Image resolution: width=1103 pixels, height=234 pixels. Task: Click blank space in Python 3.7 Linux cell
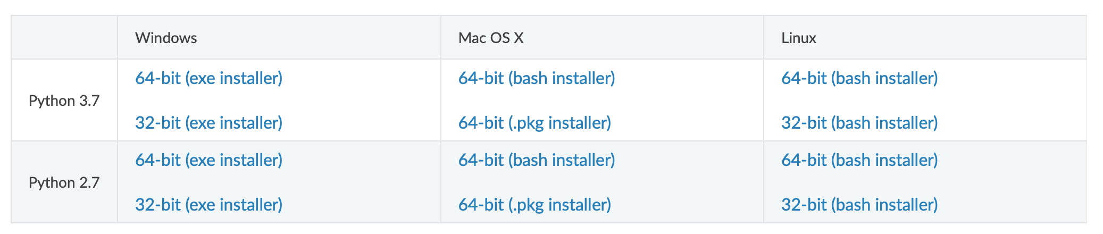click(1010, 101)
